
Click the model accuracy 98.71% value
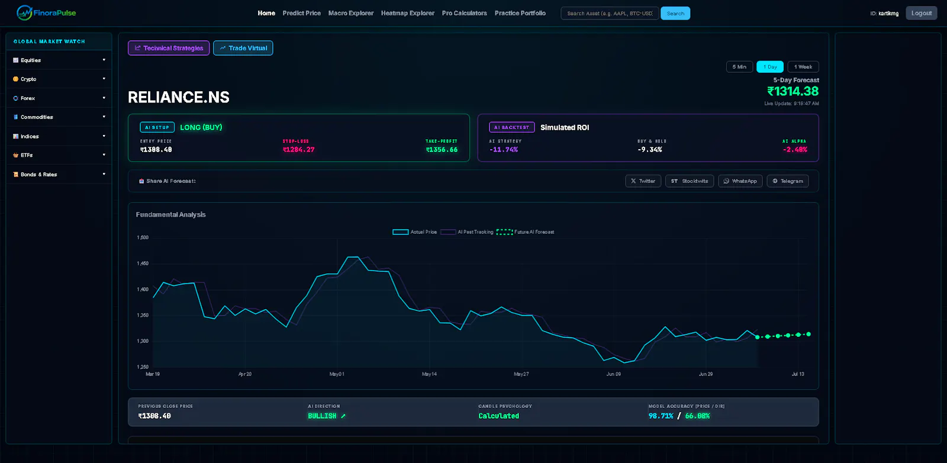click(661, 416)
